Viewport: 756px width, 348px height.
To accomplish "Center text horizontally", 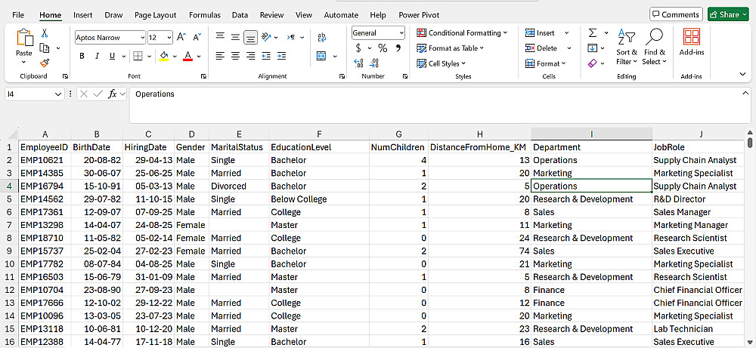I will pos(235,57).
